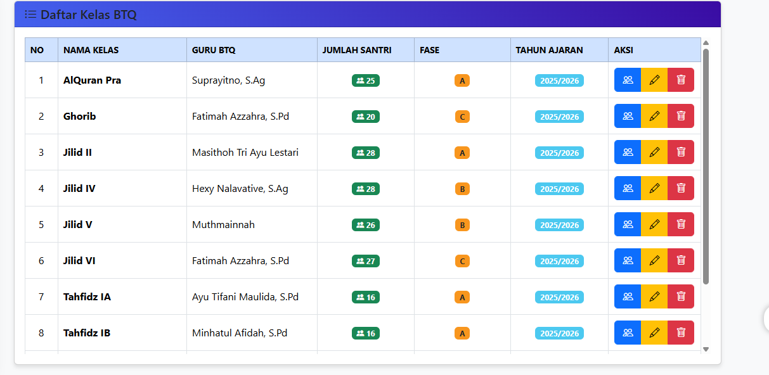The width and height of the screenshot is (769, 375).
Task: View students of Ghorib class
Action: point(628,116)
